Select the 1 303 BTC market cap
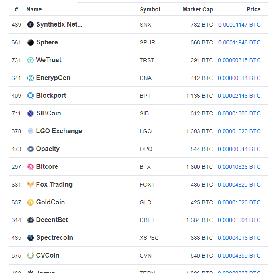The image size is (268, 273). [x=199, y=131]
